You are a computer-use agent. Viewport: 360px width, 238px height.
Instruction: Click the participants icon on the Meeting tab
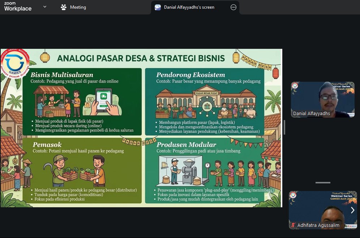point(63,7)
